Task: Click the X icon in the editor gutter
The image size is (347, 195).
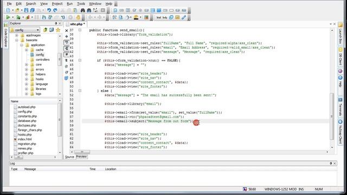Action: coord(66,30)
